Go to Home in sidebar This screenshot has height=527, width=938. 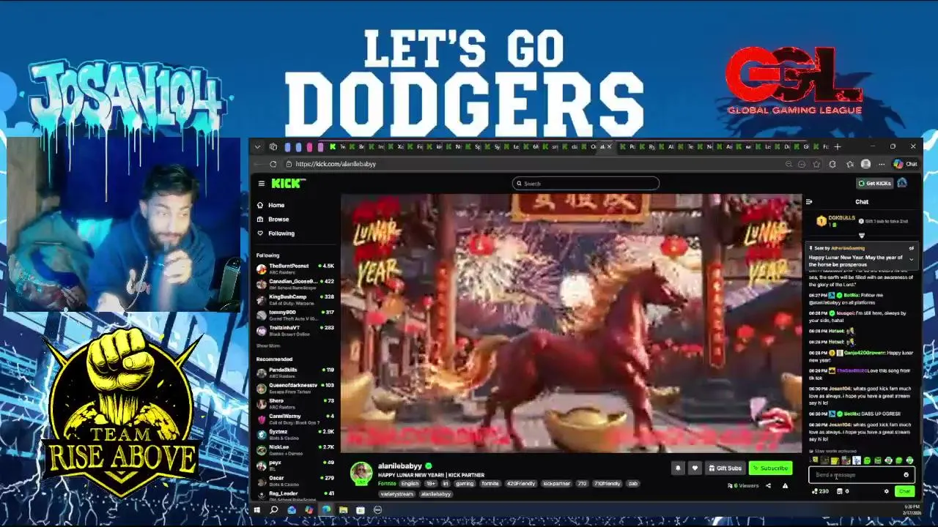point(276,205)
